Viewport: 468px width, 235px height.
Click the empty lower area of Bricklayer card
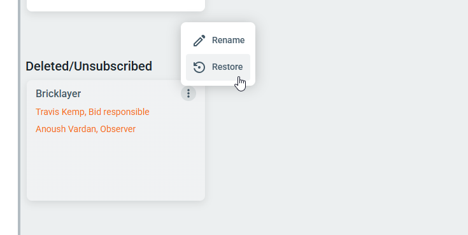coord(116,168)
